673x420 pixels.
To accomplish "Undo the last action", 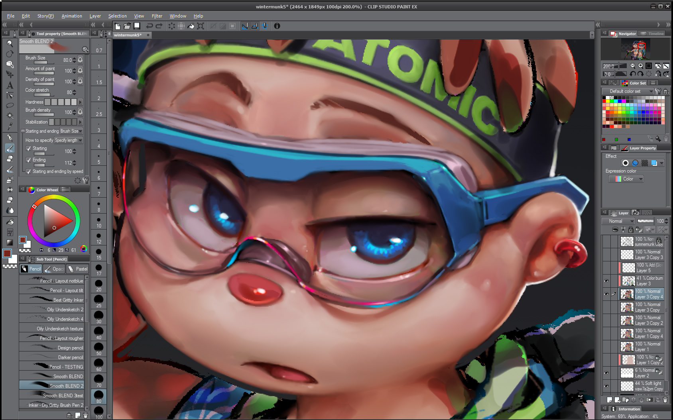I will pos(149,26).
